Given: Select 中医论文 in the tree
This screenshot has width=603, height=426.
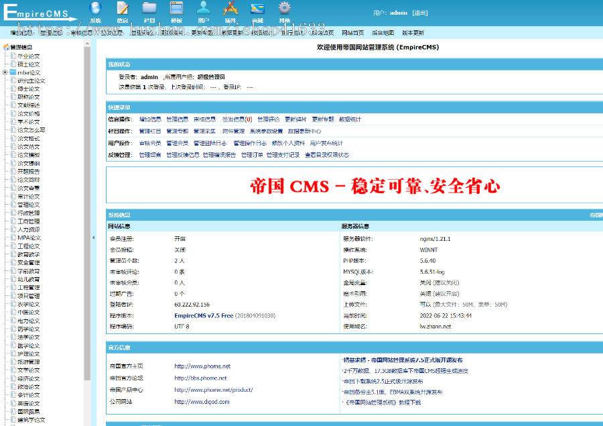Looking at the screenshot, I should [x=28, y=313].
